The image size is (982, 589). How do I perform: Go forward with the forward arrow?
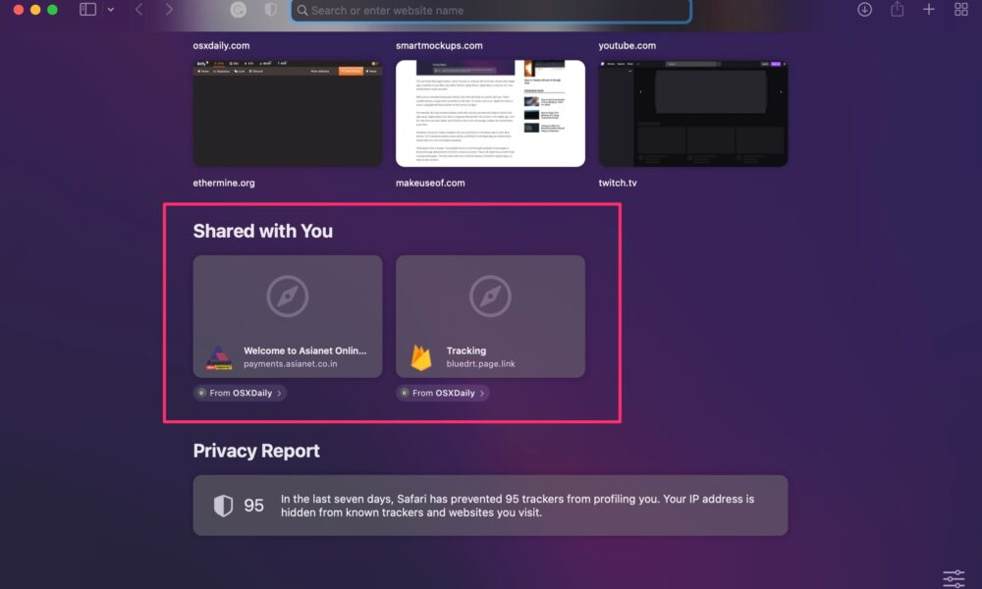click(169, 10)
